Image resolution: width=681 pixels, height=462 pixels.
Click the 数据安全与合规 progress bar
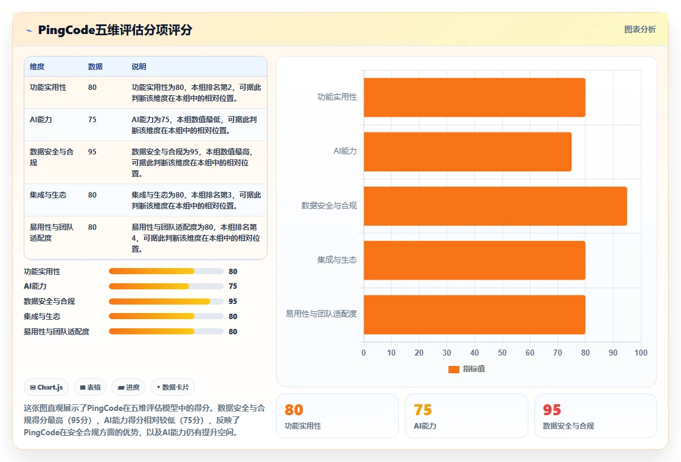click(x=166, y=302)
